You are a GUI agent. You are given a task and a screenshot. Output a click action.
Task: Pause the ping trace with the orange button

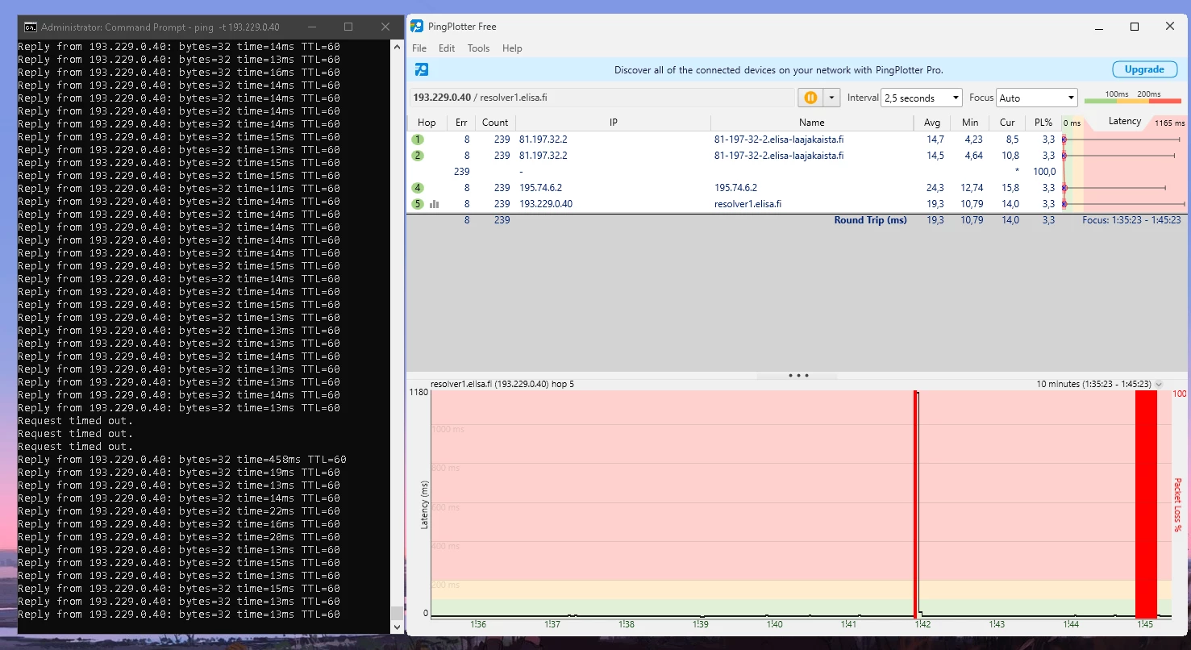[810, 98]
